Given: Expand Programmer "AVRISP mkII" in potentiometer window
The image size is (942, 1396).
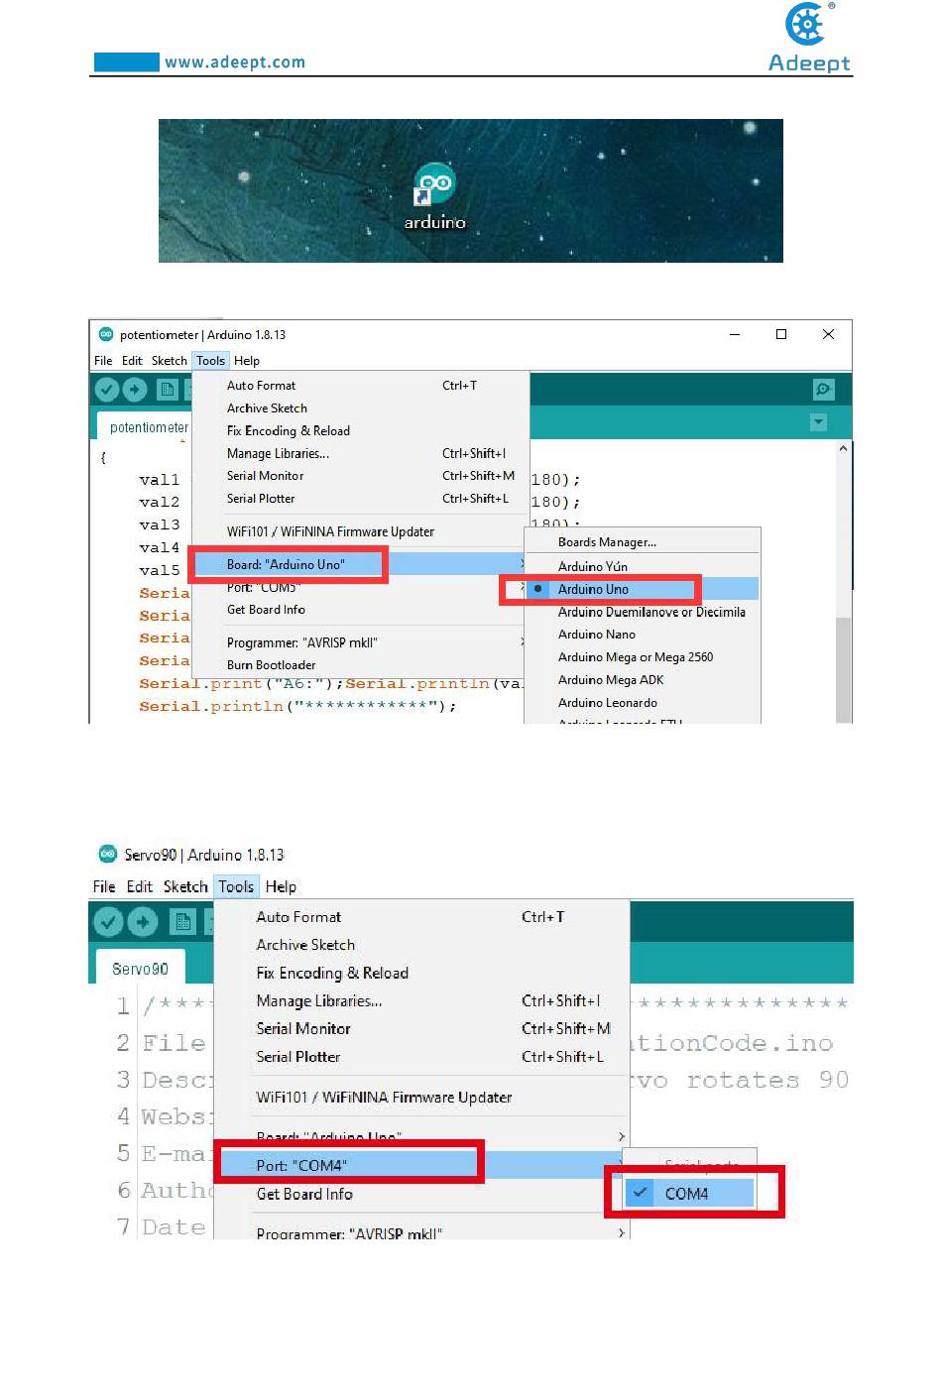Looking at the screenshot, I should pos(360,642).
